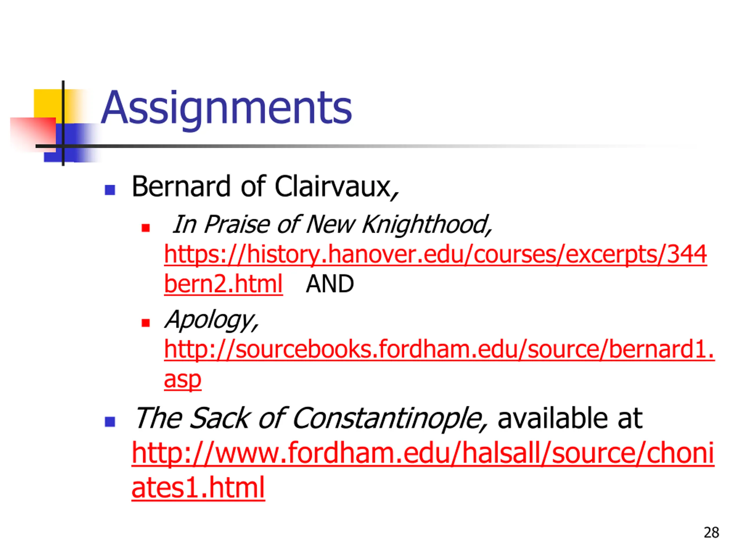Select the "Bernard of Clairvaux," text

point(265,187)
